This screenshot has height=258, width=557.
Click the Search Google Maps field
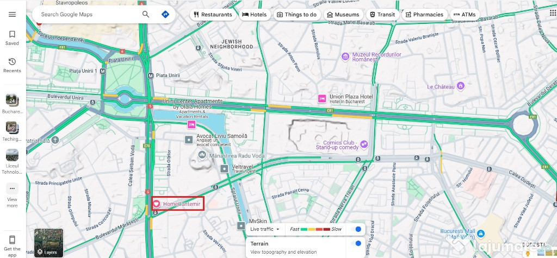(89, 15)
